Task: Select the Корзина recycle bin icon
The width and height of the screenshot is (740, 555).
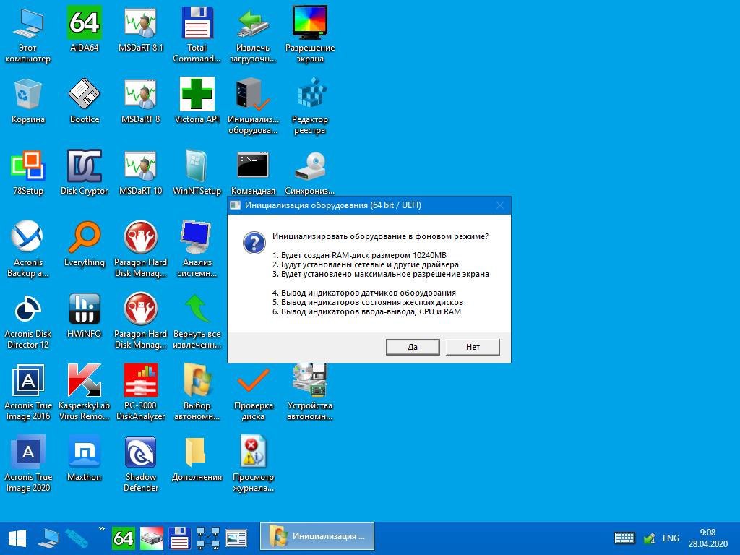Action: coord(28,101)
